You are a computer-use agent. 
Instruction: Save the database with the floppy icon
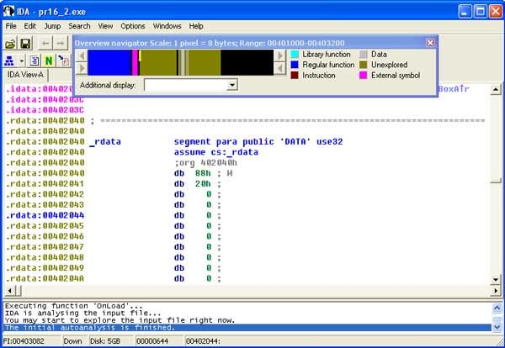25,44
